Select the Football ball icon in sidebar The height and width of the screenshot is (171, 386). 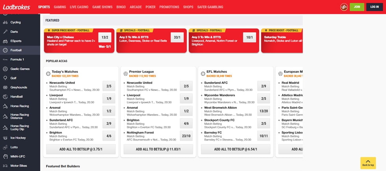click(5, 50)
